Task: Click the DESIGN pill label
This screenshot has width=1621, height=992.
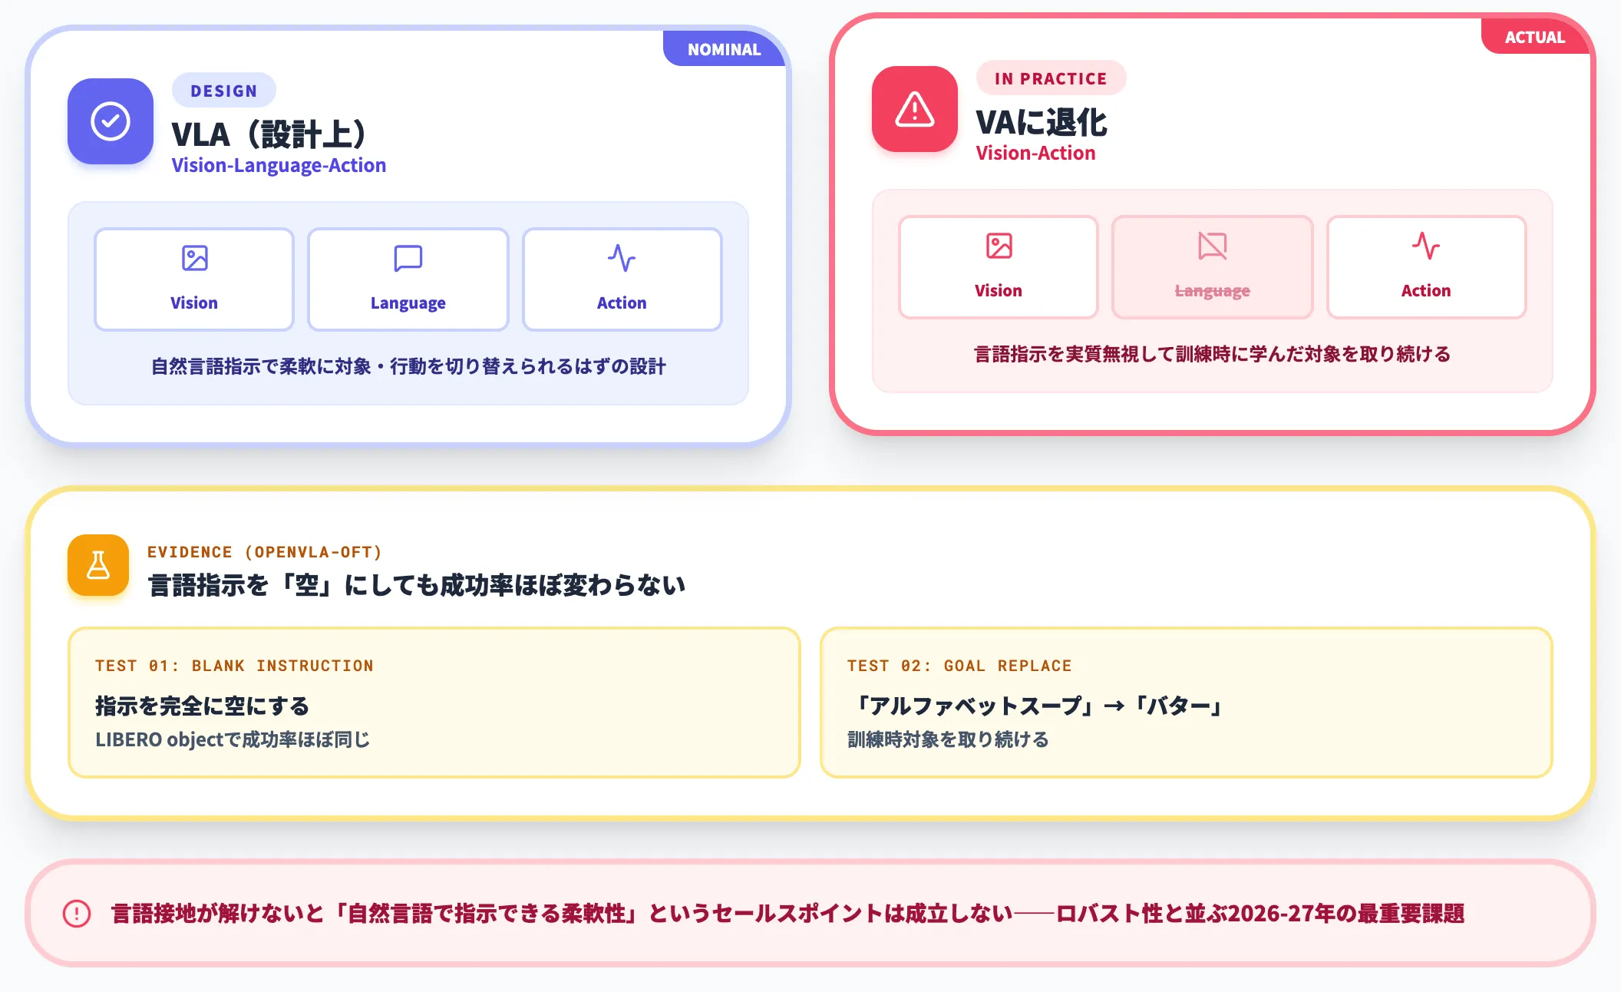Action: point(224,91)
